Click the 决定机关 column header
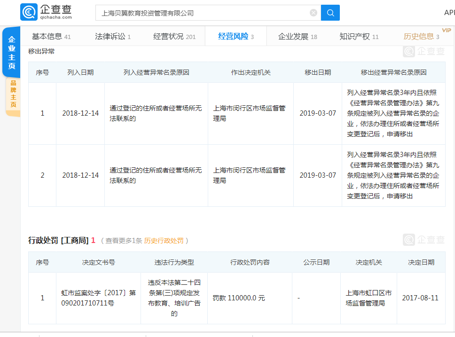The height and width of the screenshot is (337, 455). point(369,262)
